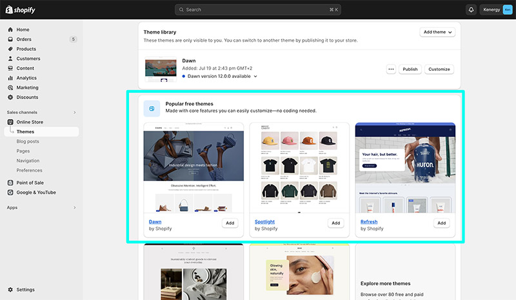Click the Google & YouTube icon
The width and height of the screenshot is (516, 300).
tap(10, 192)
